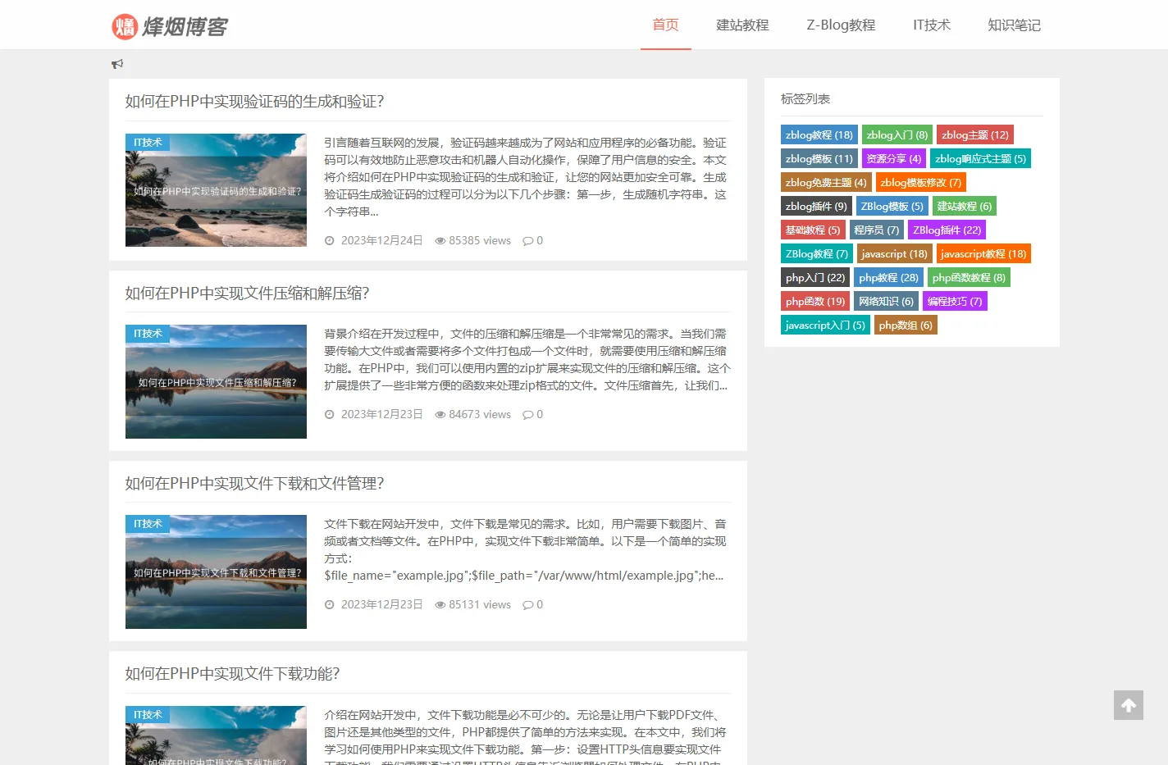Click the 烽烟博客 site logo
This screenshot has width=1168, height=765.
click(170, 26)
